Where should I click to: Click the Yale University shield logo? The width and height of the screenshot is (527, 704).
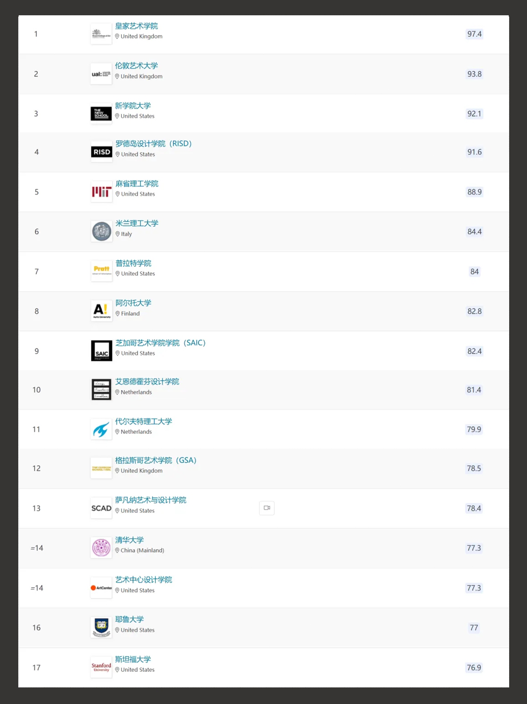pos(101,627)
